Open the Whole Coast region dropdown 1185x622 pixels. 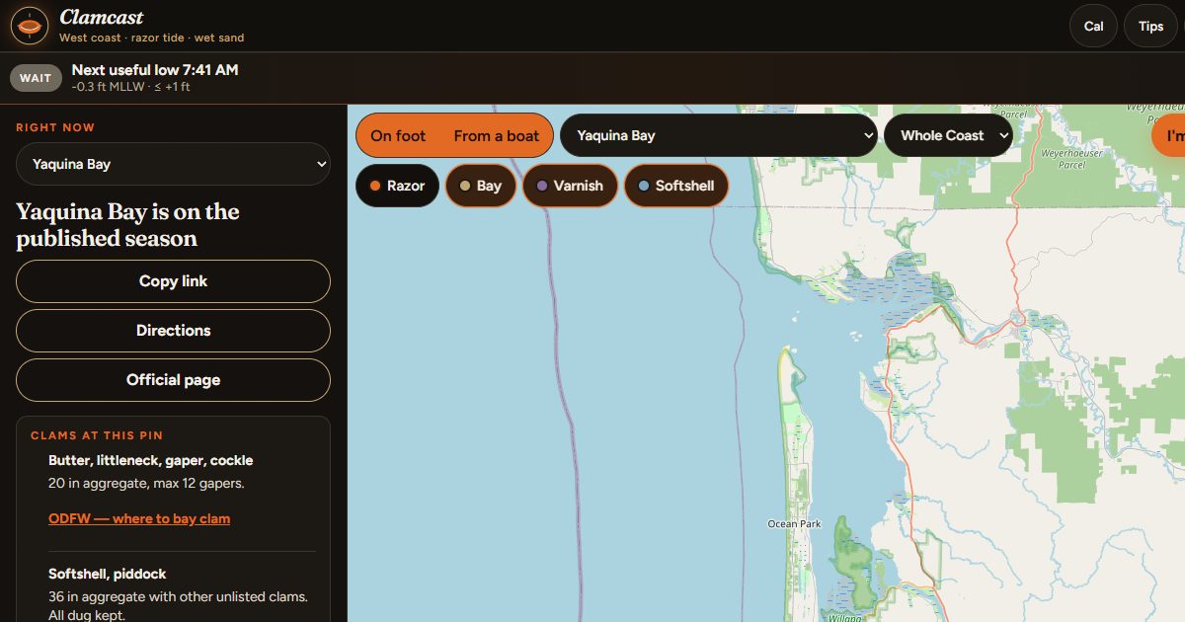[948, 135]
